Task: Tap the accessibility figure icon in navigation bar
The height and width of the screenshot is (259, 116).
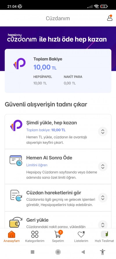Action: (x=103, y=252)
